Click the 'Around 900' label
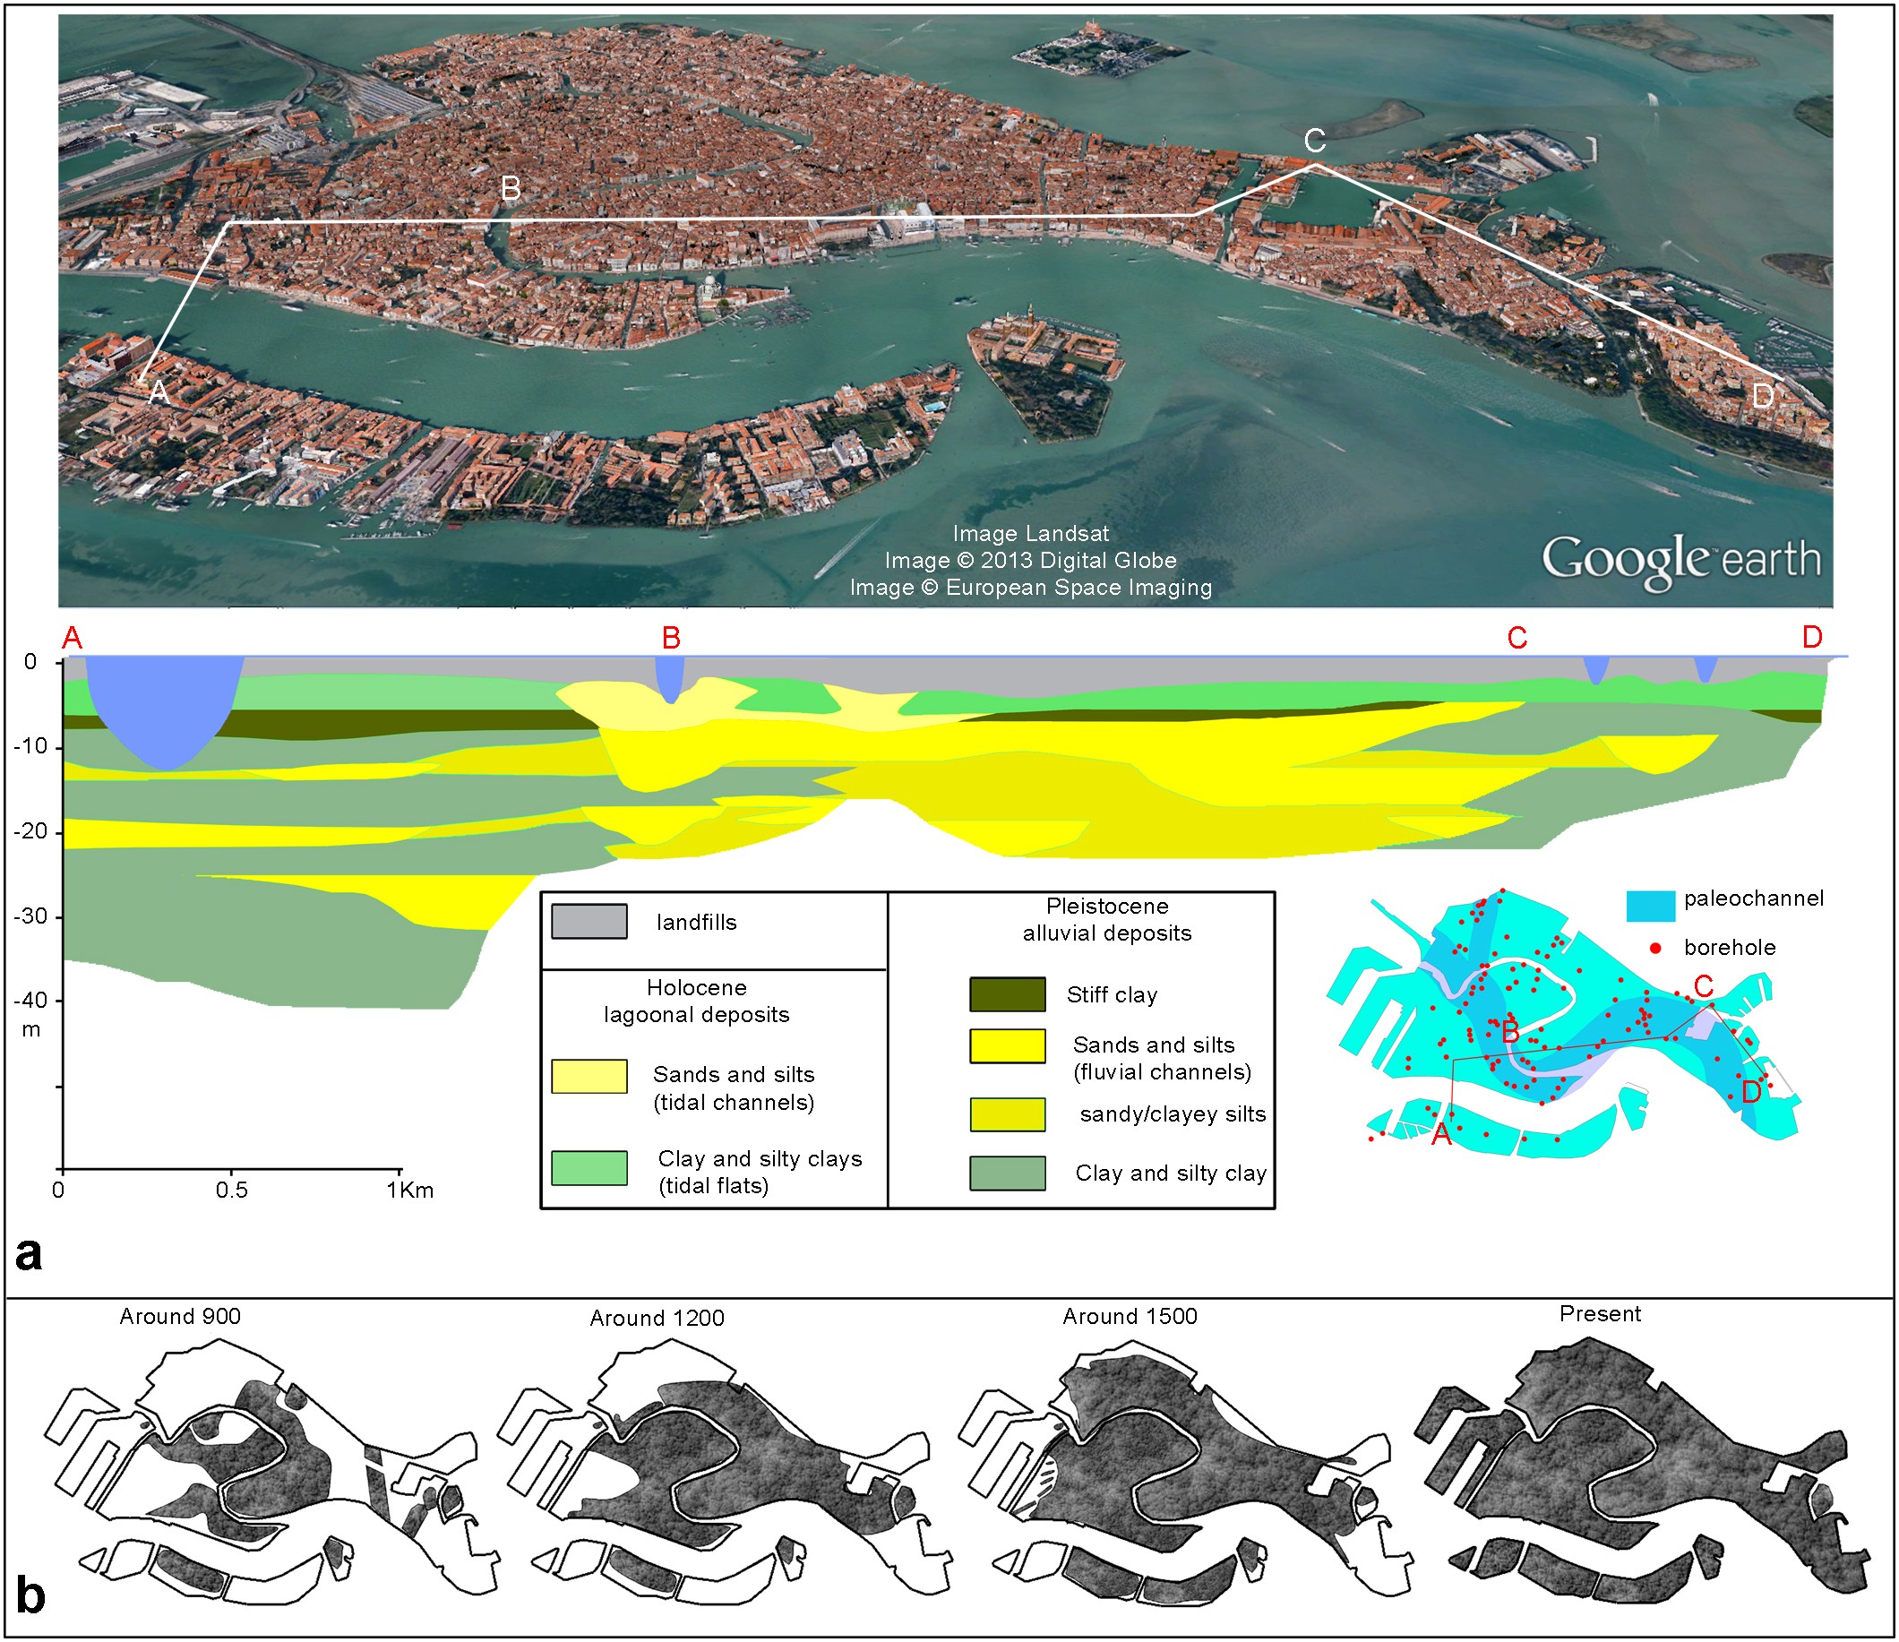 click(x=181, y=1317)
